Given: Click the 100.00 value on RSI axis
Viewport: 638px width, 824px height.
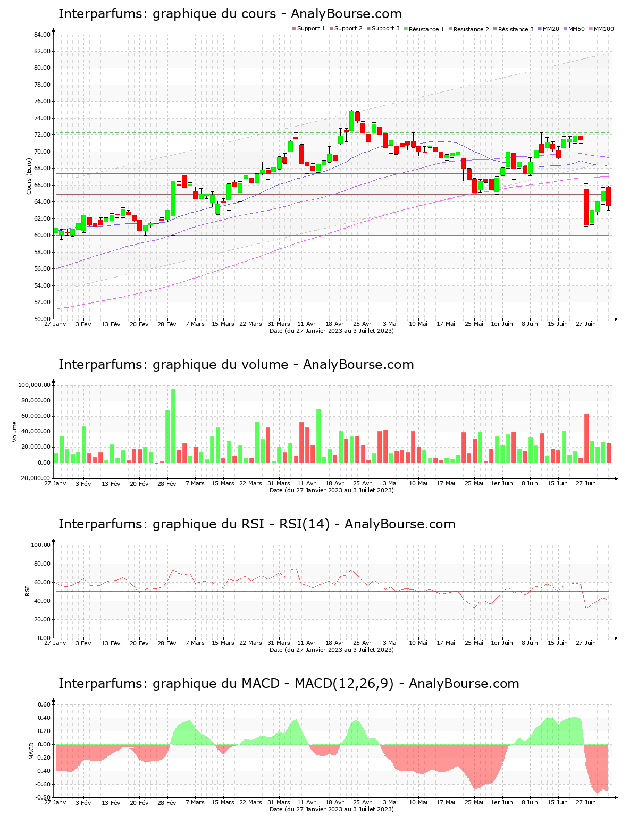Looking at the screenshot, I should 40,545.
